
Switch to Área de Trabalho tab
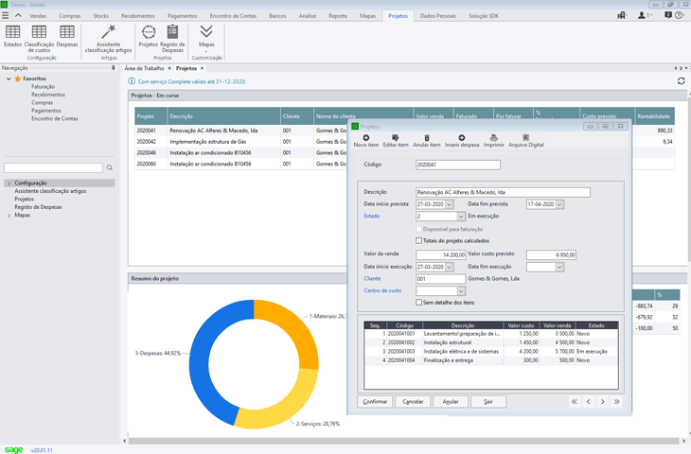[x=144, y=68]
